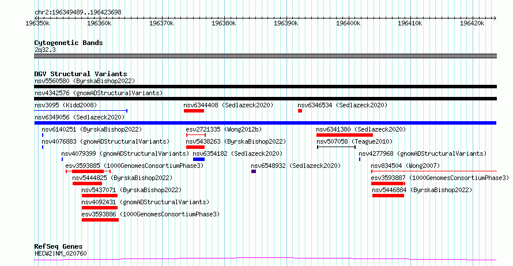The image size is (513, 266).
Task: Open the nsv6349056 (Sedlazeck2020) label
Action: [80, 117]
